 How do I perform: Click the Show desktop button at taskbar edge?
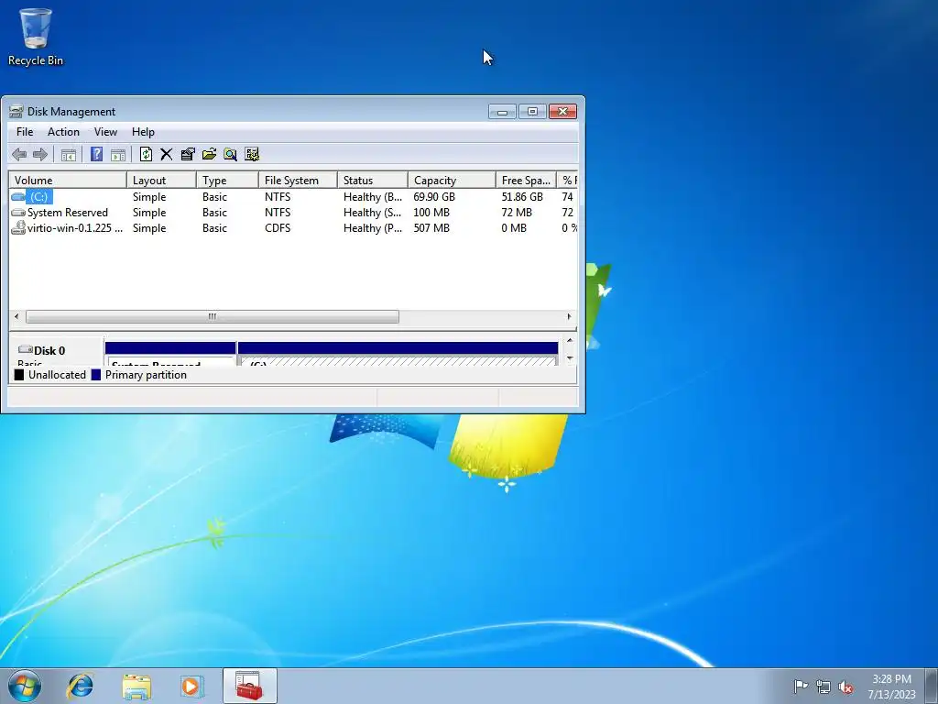pyautogui.click(x=932, y=686)
